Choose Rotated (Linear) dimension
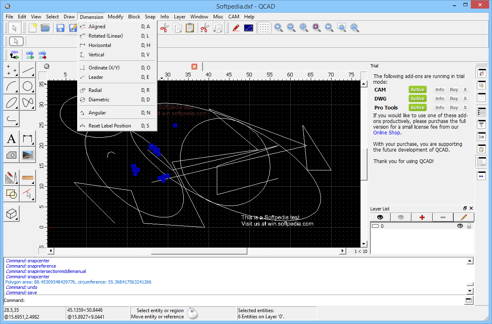The height and width of the screenshot is (324, 492). 117,36
